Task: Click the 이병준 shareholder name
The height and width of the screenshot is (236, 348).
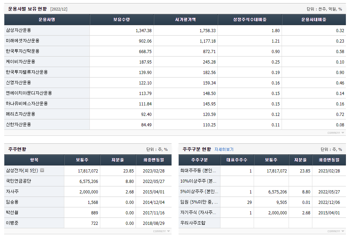Action: click(12, 223)
